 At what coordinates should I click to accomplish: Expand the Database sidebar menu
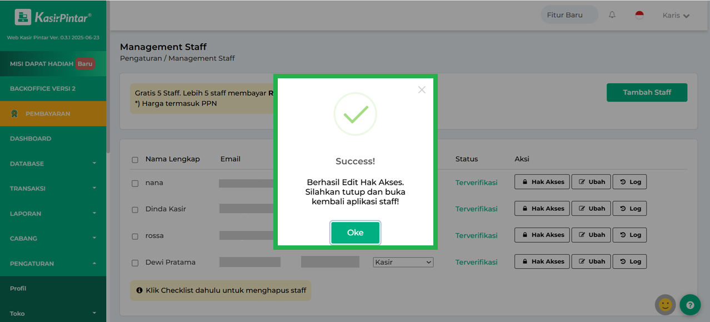click(x=53, y=164)
